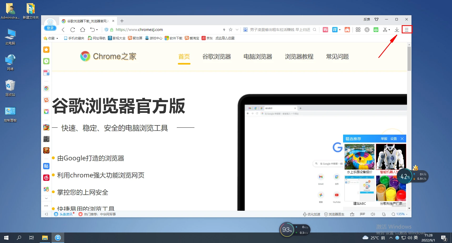Screen dimensions: 452x243
Task: Select the 电脑浏览器 navigation tab
Action: (258, 57)
